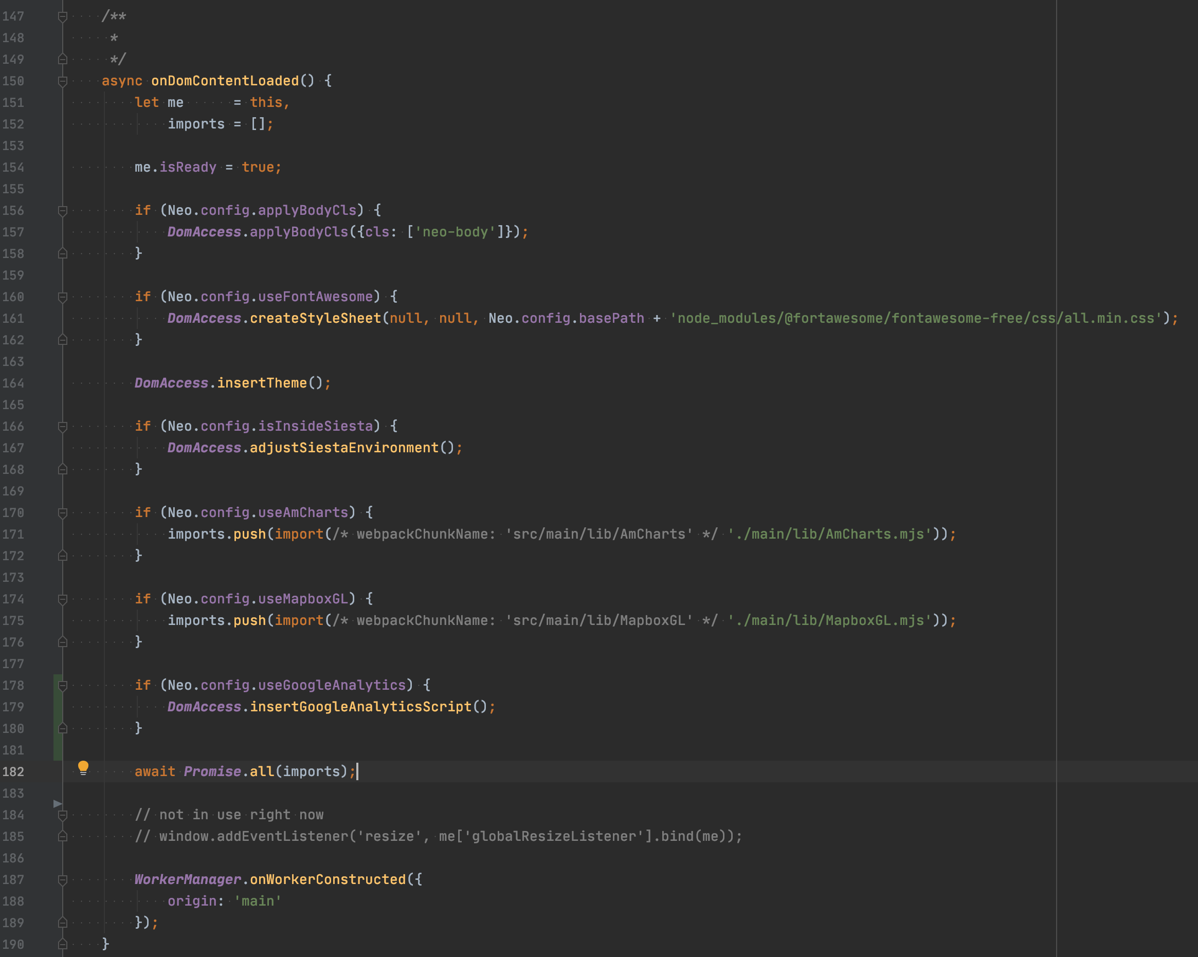The width and height of the screenshot is (1198, 957).
Task: Click the insertTheme method call
Action: (262, 383)
